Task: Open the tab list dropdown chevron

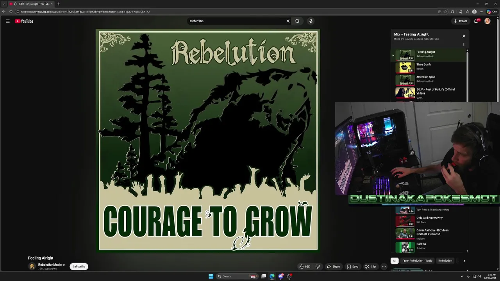Action: 4,4
